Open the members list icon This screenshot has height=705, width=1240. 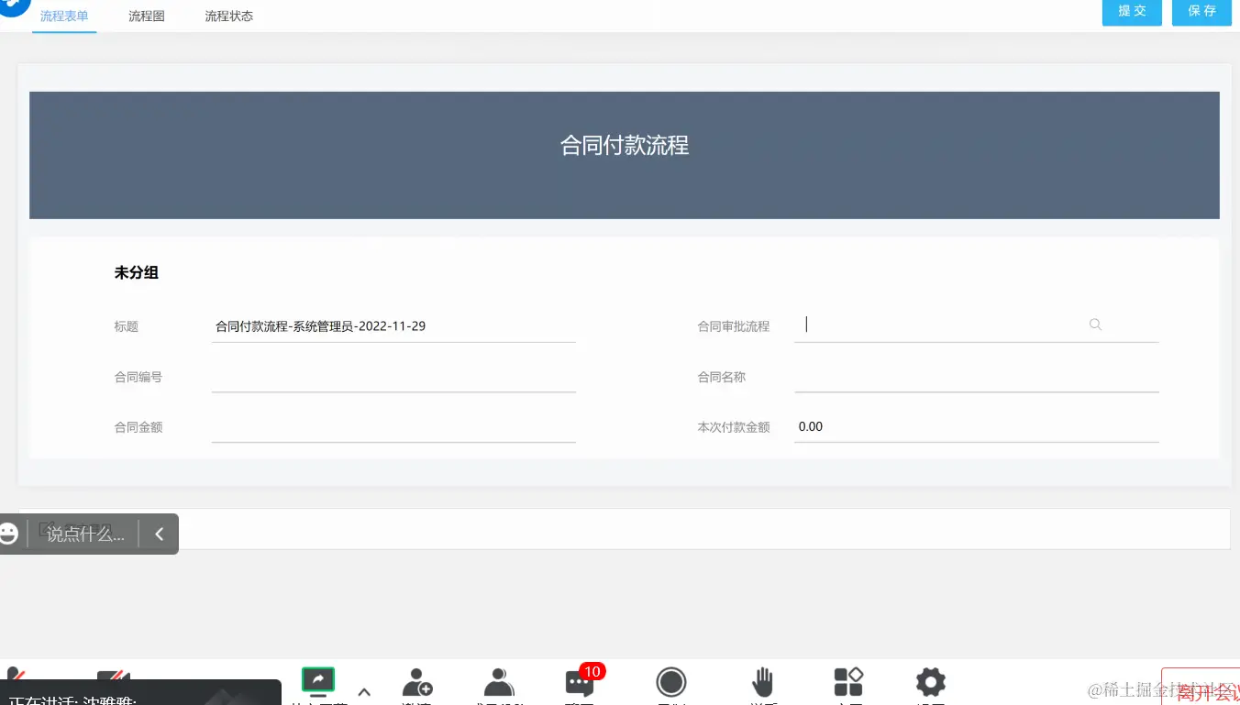point(499,682)
